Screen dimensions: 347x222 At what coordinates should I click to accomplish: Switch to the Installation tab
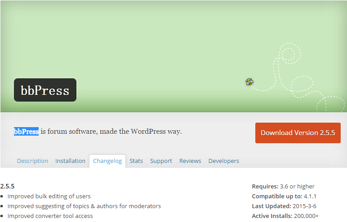(x=70, y=161)
